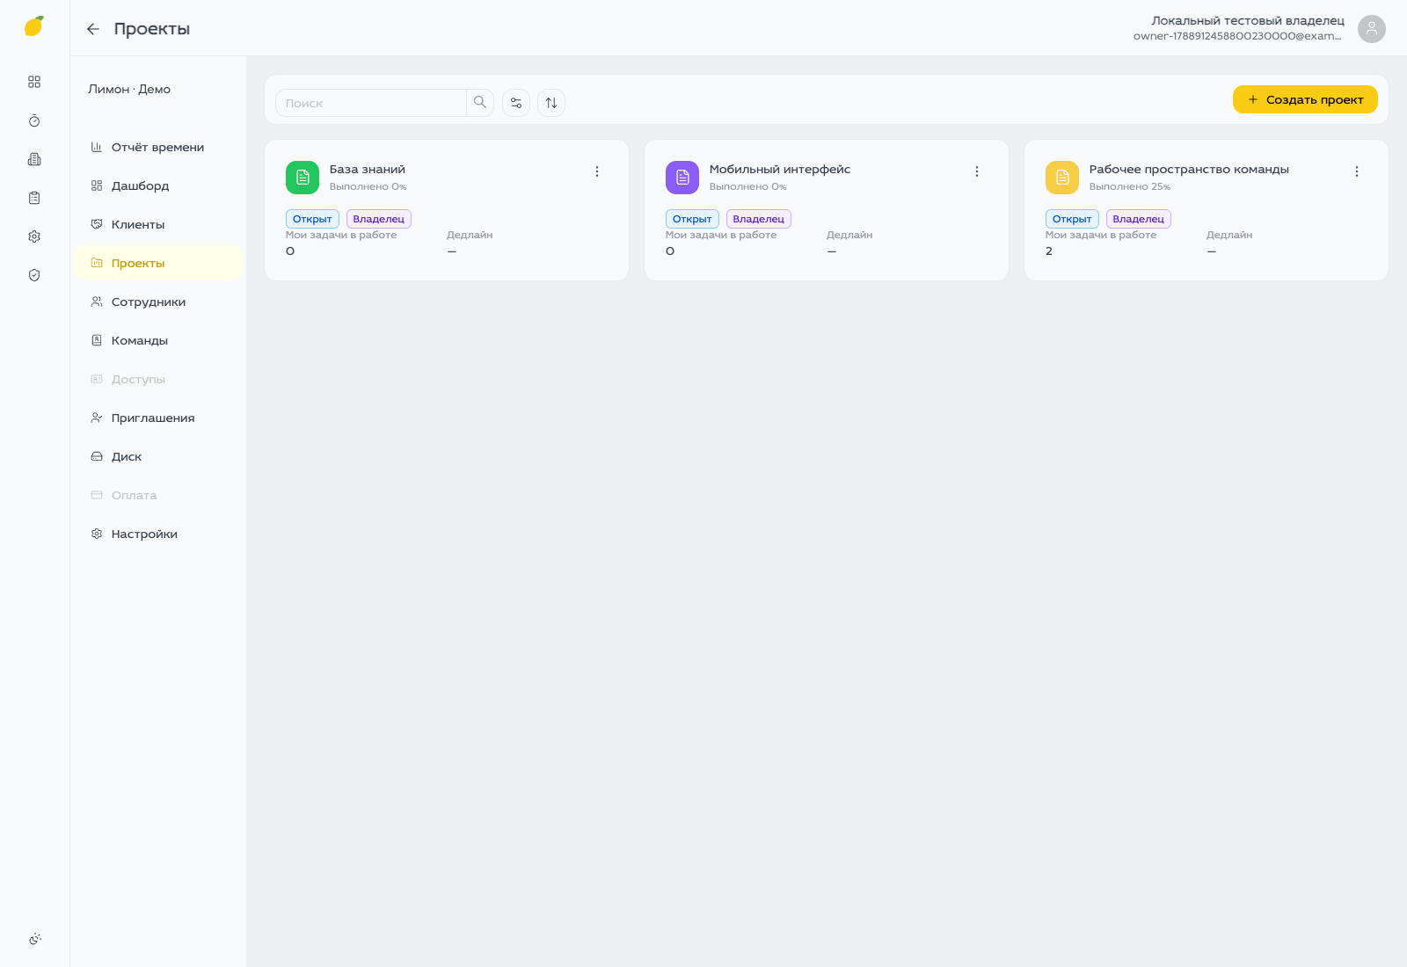Open Приглашения in the sidebar
This screenshot has height=967, width=1407.
158,418
